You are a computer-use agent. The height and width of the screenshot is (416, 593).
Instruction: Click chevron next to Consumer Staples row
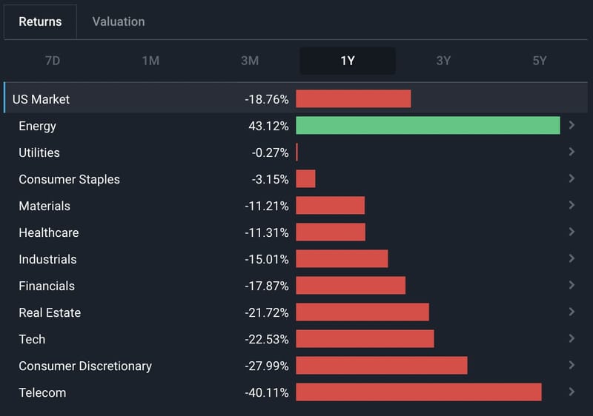pos(572,178)
